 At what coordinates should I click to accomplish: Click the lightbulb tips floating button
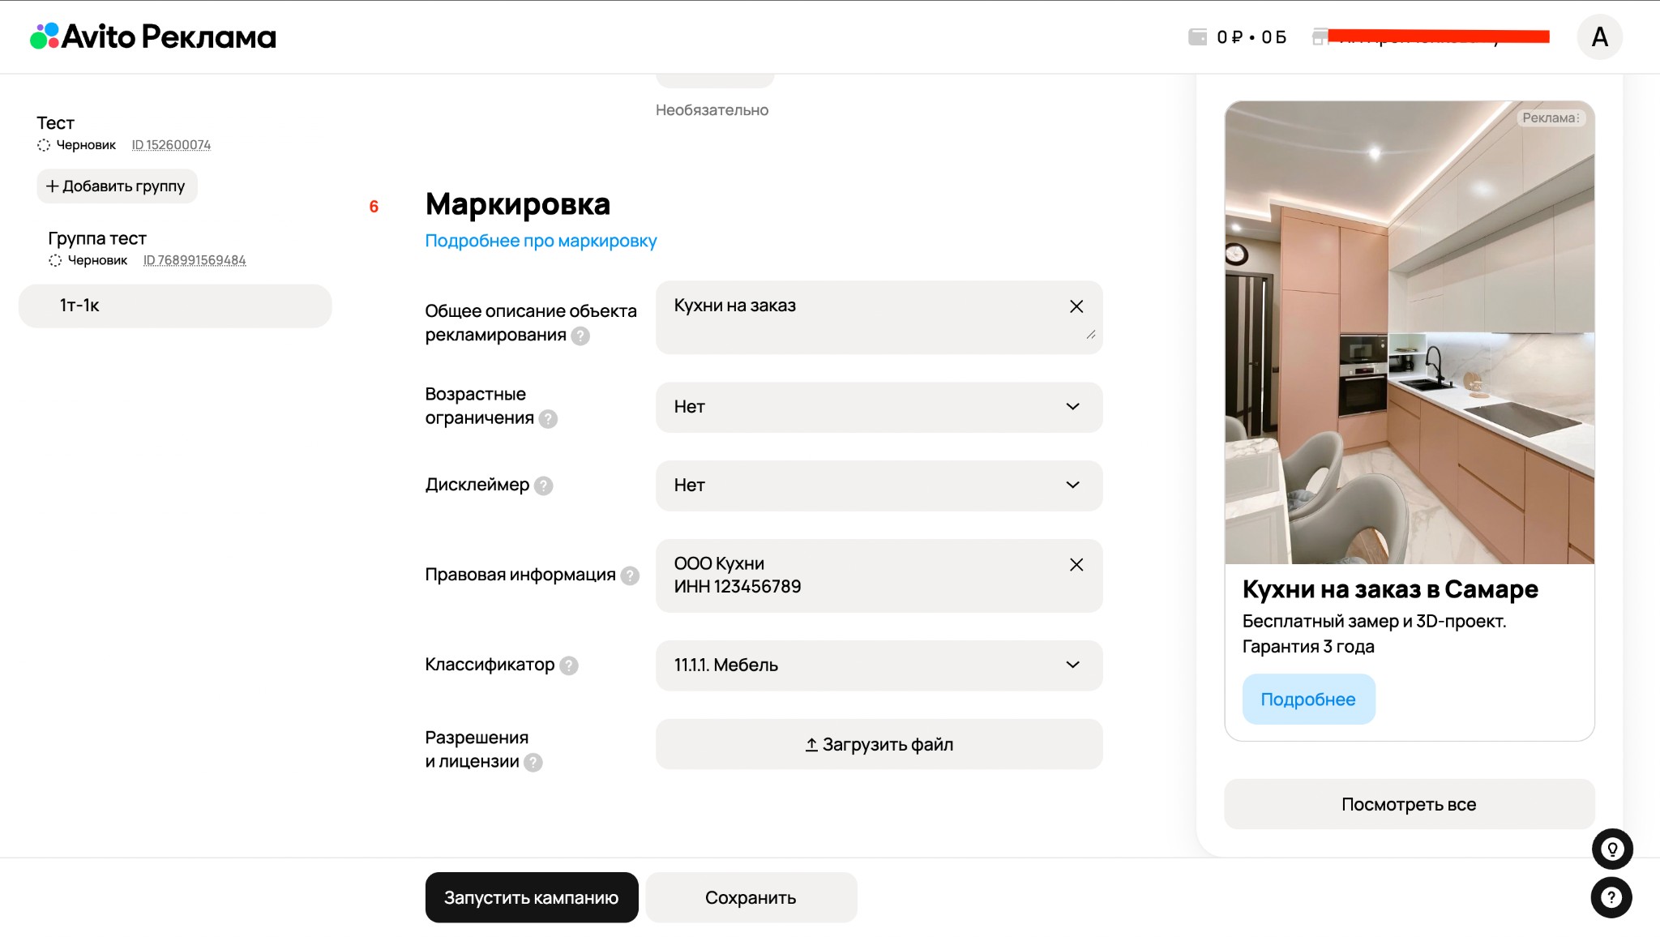pyautogui.click(x=1611, y=849)
